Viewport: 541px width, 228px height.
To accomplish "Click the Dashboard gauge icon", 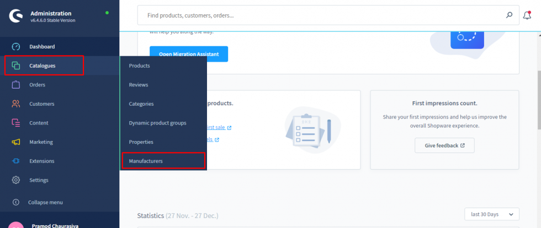I will click(x=16, y=47).
